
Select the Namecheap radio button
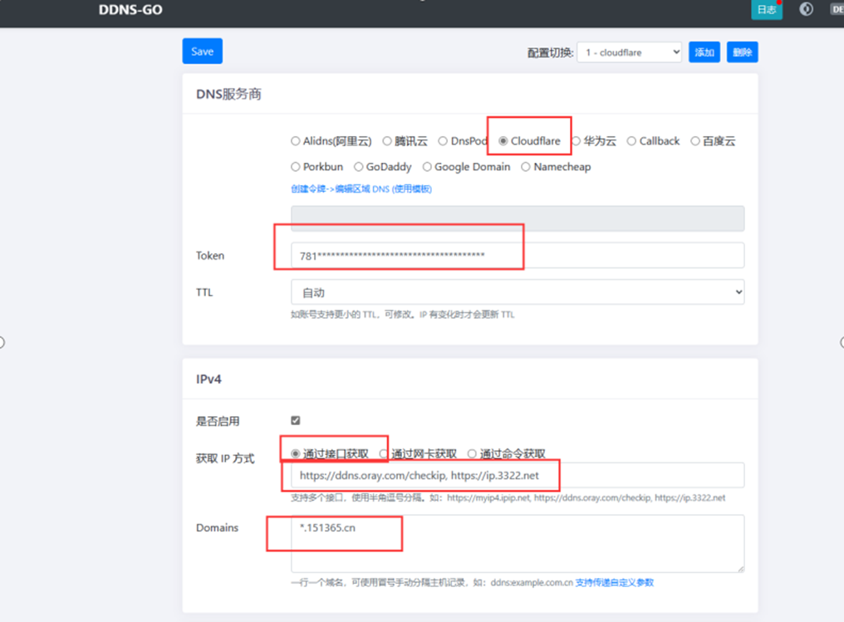point(526,167)
